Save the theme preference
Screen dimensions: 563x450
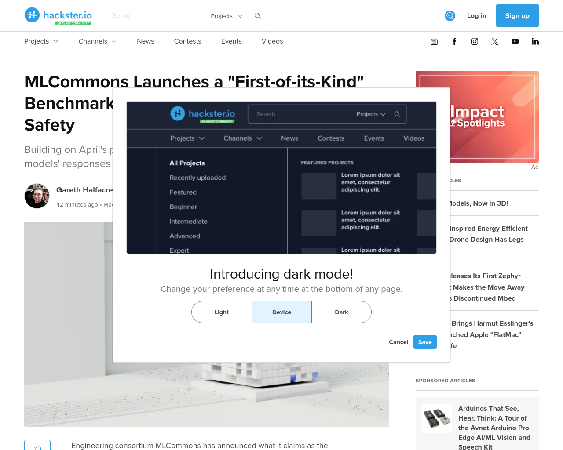click(425, 342)
